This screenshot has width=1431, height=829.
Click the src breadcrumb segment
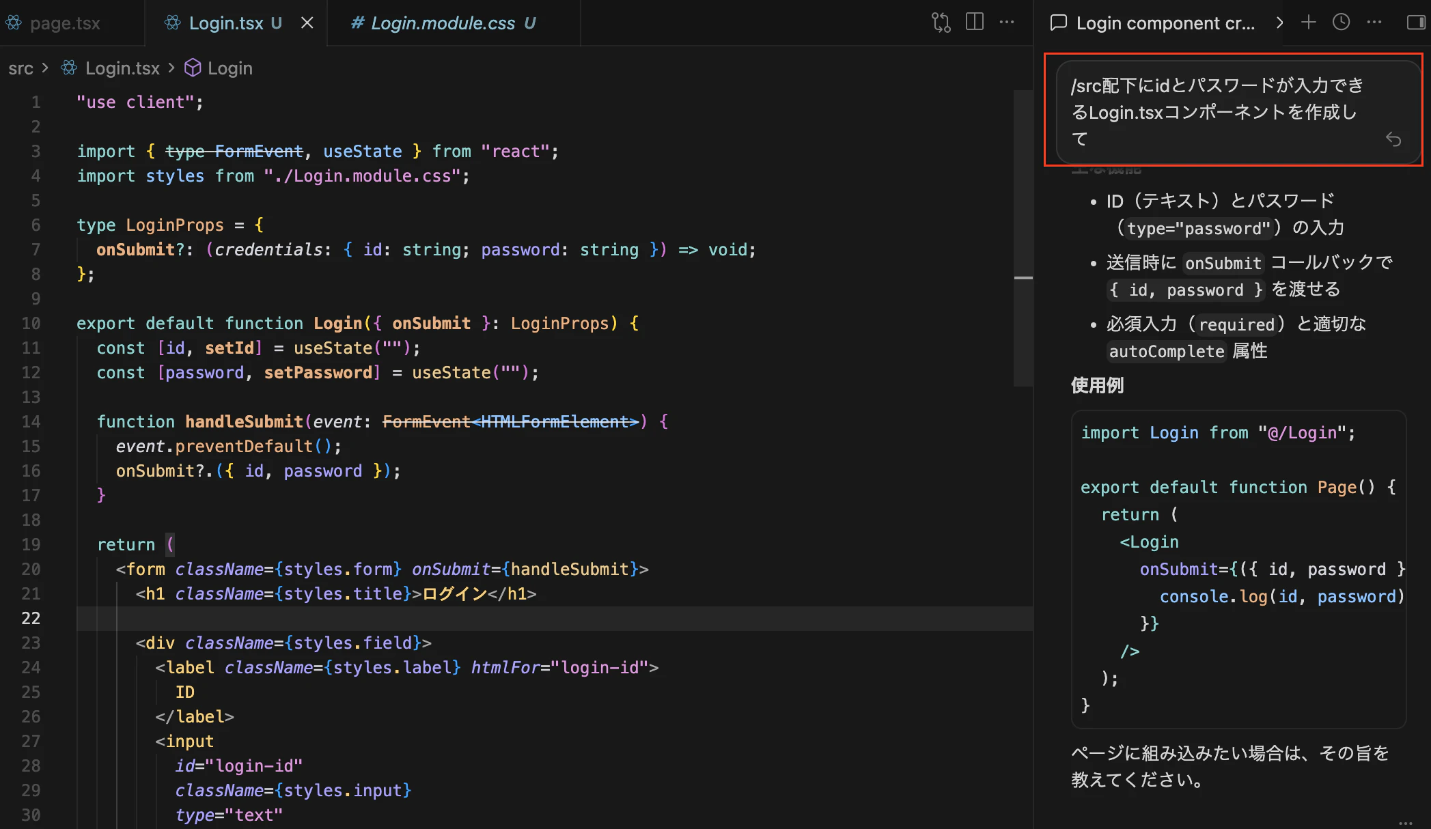coord(20,68)
